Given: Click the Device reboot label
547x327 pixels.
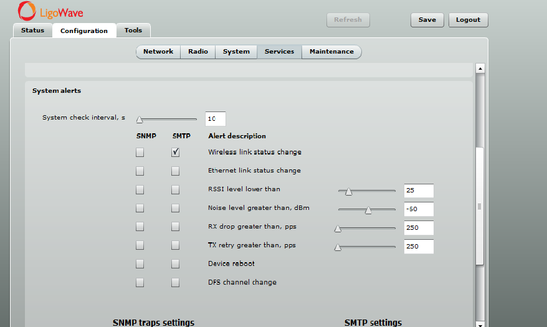Looking at the screenshot, I should pos(231,263).
